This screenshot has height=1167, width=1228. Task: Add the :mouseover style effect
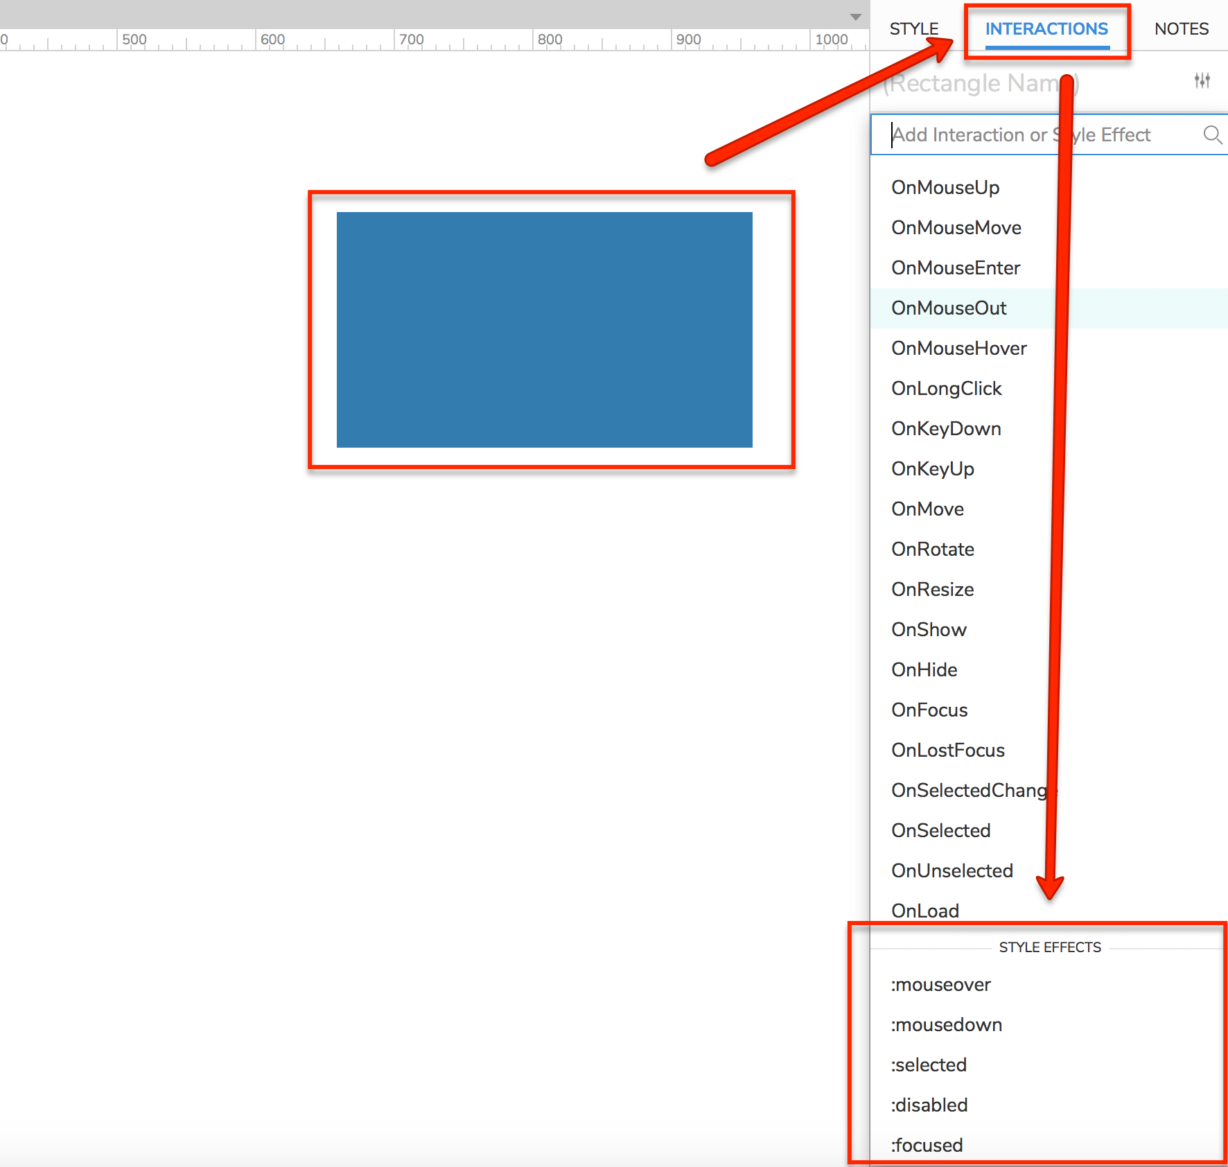[941, 985]
